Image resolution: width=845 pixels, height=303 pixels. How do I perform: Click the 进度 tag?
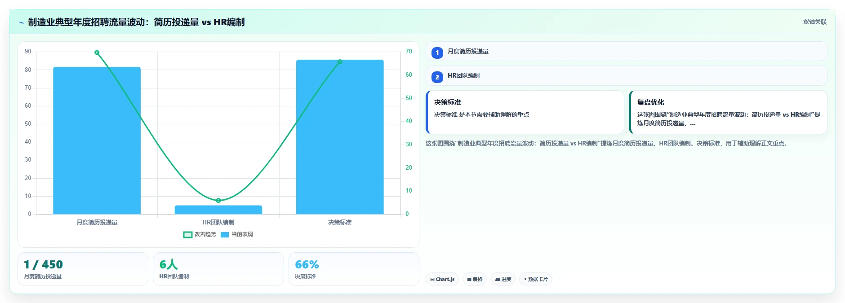coord(503,279)
